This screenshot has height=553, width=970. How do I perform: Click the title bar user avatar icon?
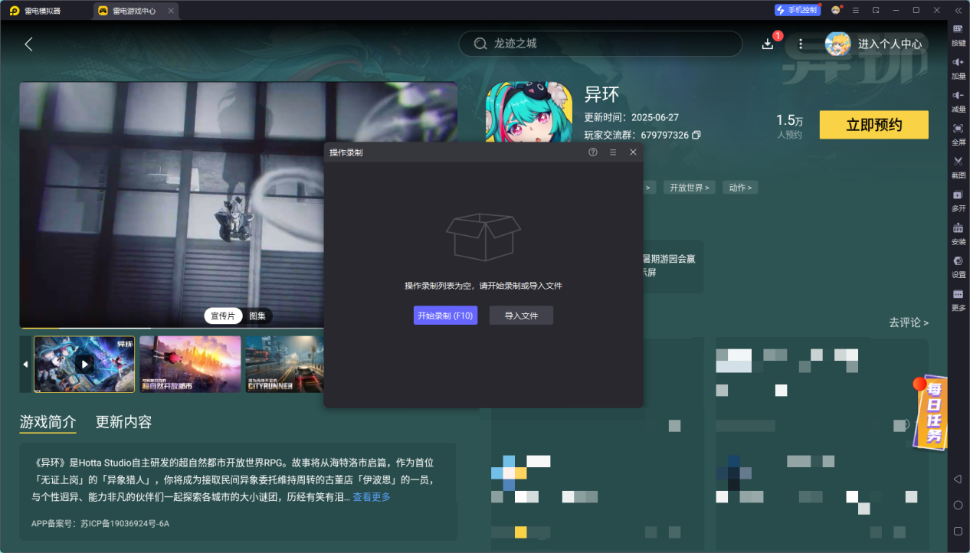click(836, 10)
